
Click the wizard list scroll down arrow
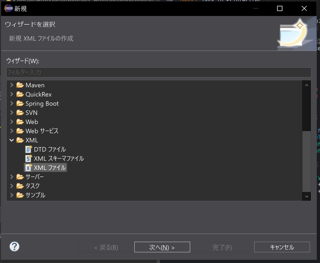tap(306, 196)
